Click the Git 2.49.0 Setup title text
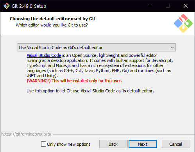The width and height of the screenshot is (195, 152). pos(29,6)
